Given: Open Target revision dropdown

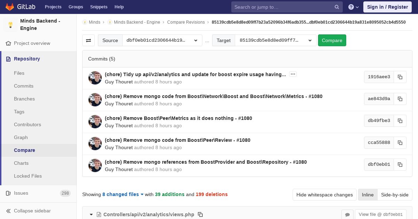Looking at the screenshot, I should [275, 40].
